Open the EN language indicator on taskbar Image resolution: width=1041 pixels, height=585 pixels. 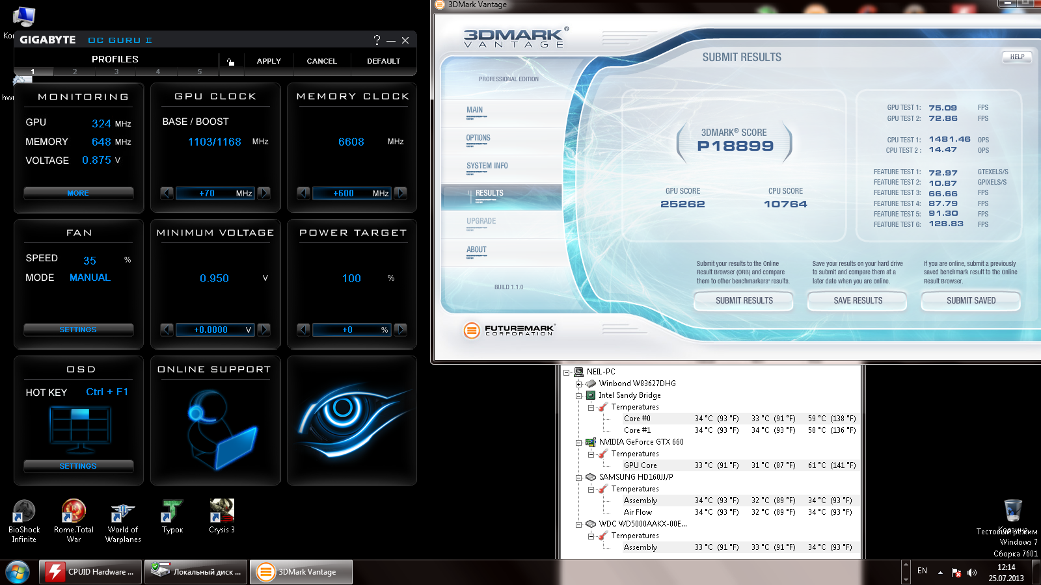[922, 571]
